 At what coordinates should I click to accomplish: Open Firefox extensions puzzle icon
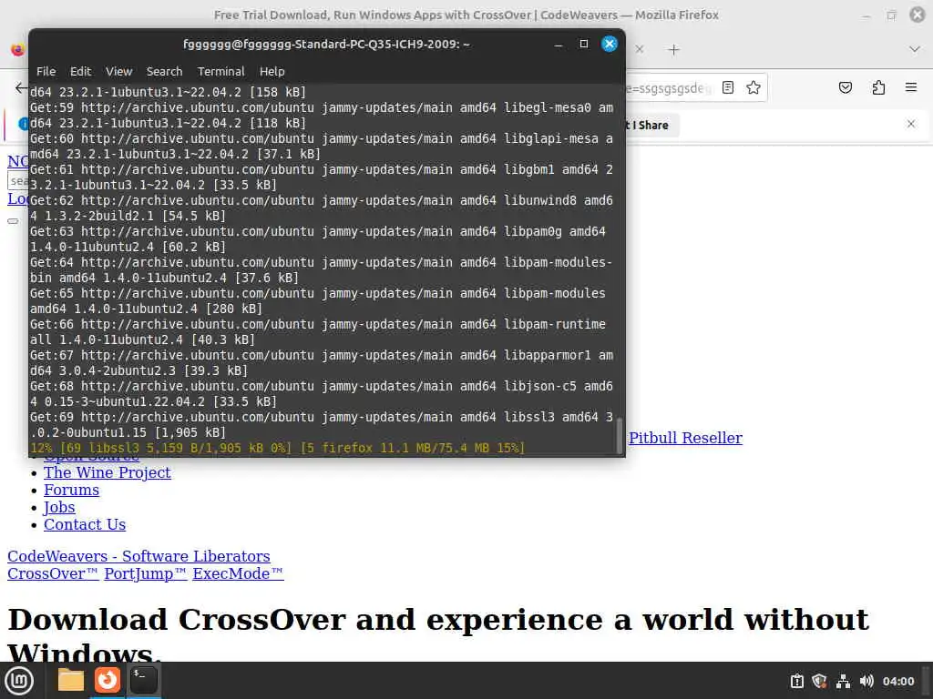[878, 88]
